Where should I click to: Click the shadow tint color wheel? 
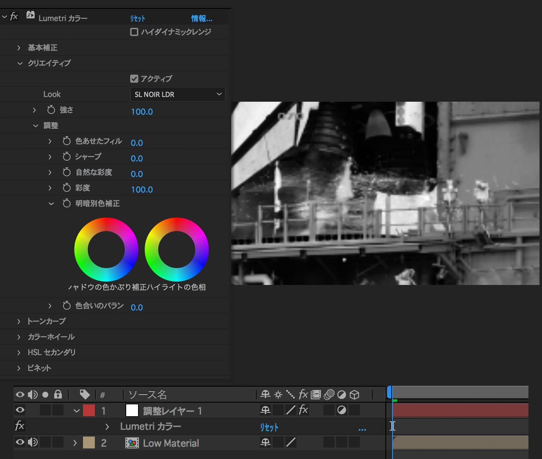[x=106, y=249]
